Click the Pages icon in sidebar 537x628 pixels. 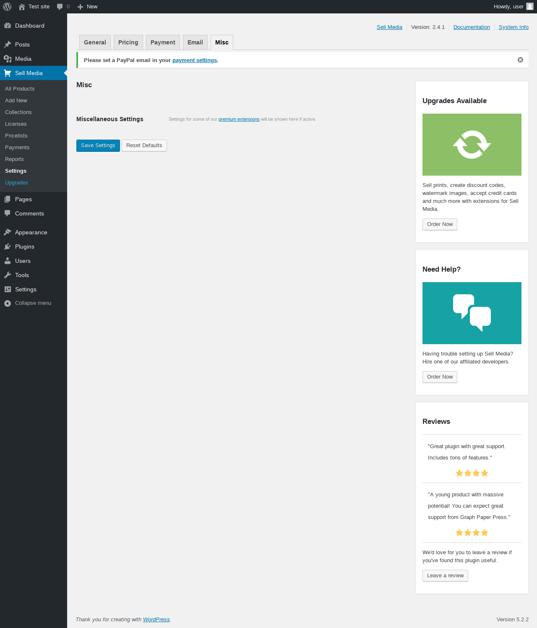(8, 199)
